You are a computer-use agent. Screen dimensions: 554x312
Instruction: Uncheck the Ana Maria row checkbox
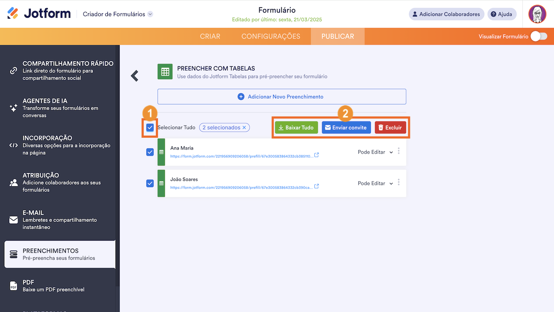tap(150, 152)
